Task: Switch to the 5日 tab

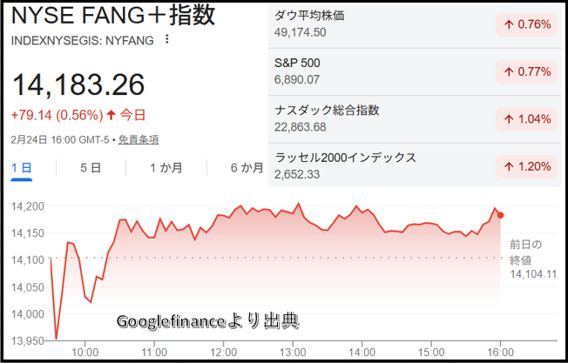Action: point(91,168)
